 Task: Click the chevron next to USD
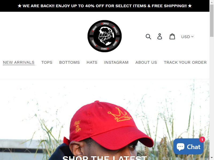click(x=192, y=37)
